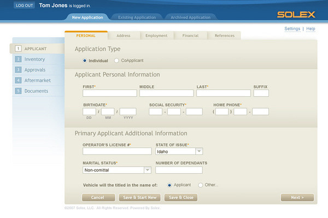328x218 pixels.
Task: Click the 'Tom Jones' user name text
Action: click(x=53, y=5)
